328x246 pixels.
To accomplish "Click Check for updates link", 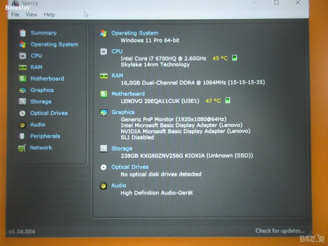I will (280, 231).
